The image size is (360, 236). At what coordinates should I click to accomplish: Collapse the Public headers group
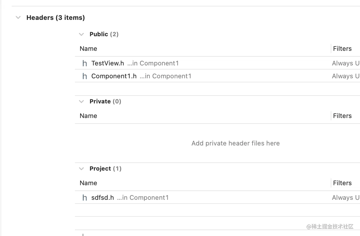81,34
